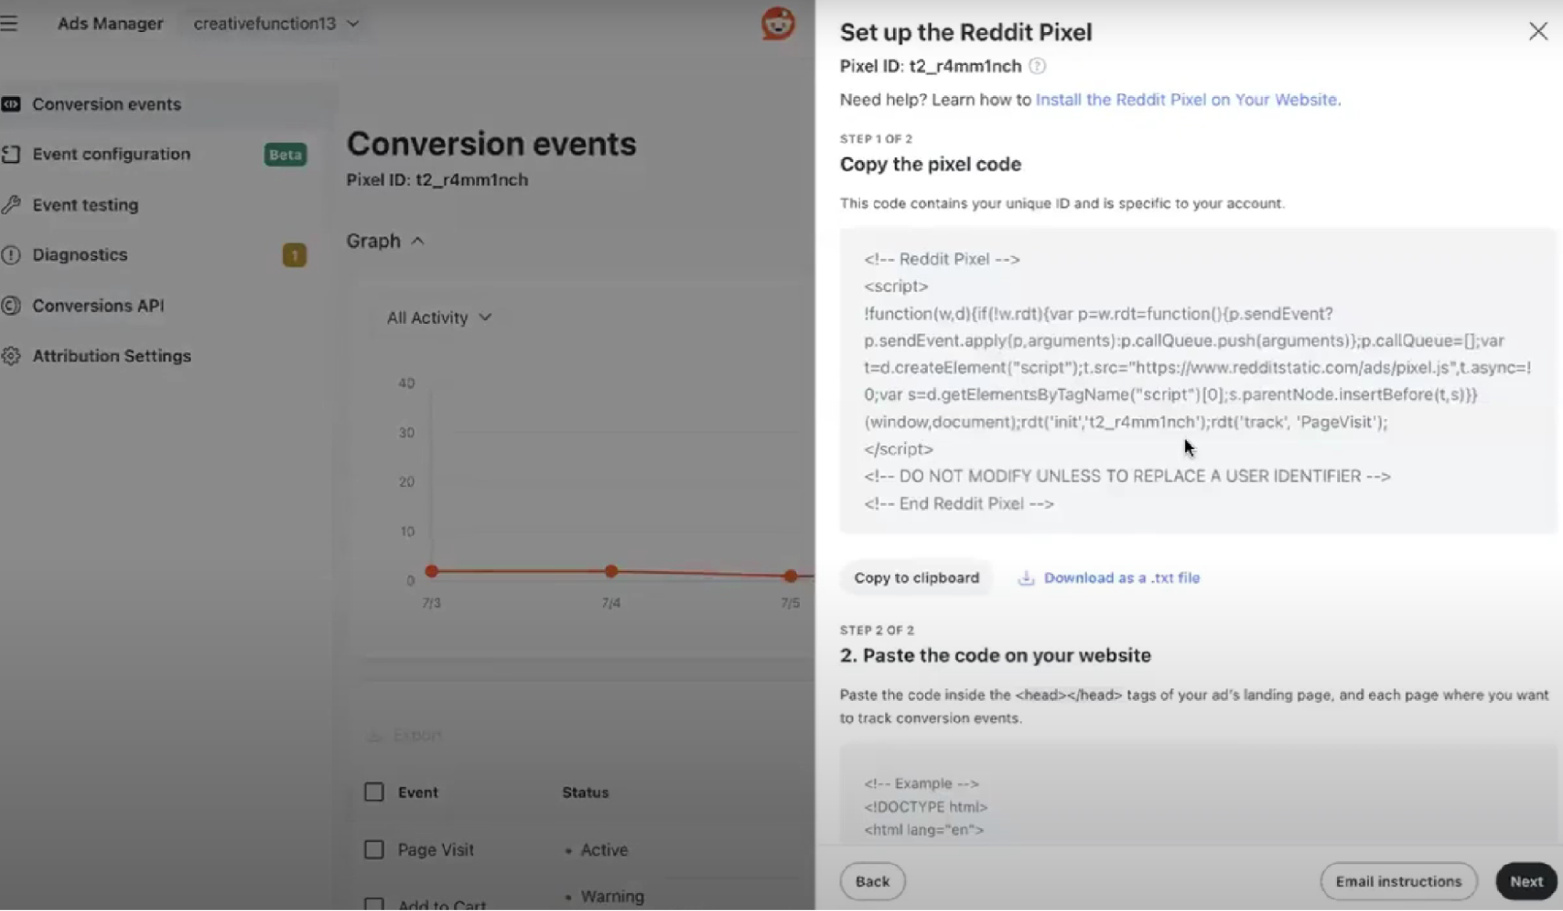Select all events via header checkbox

tap(374, 791)
